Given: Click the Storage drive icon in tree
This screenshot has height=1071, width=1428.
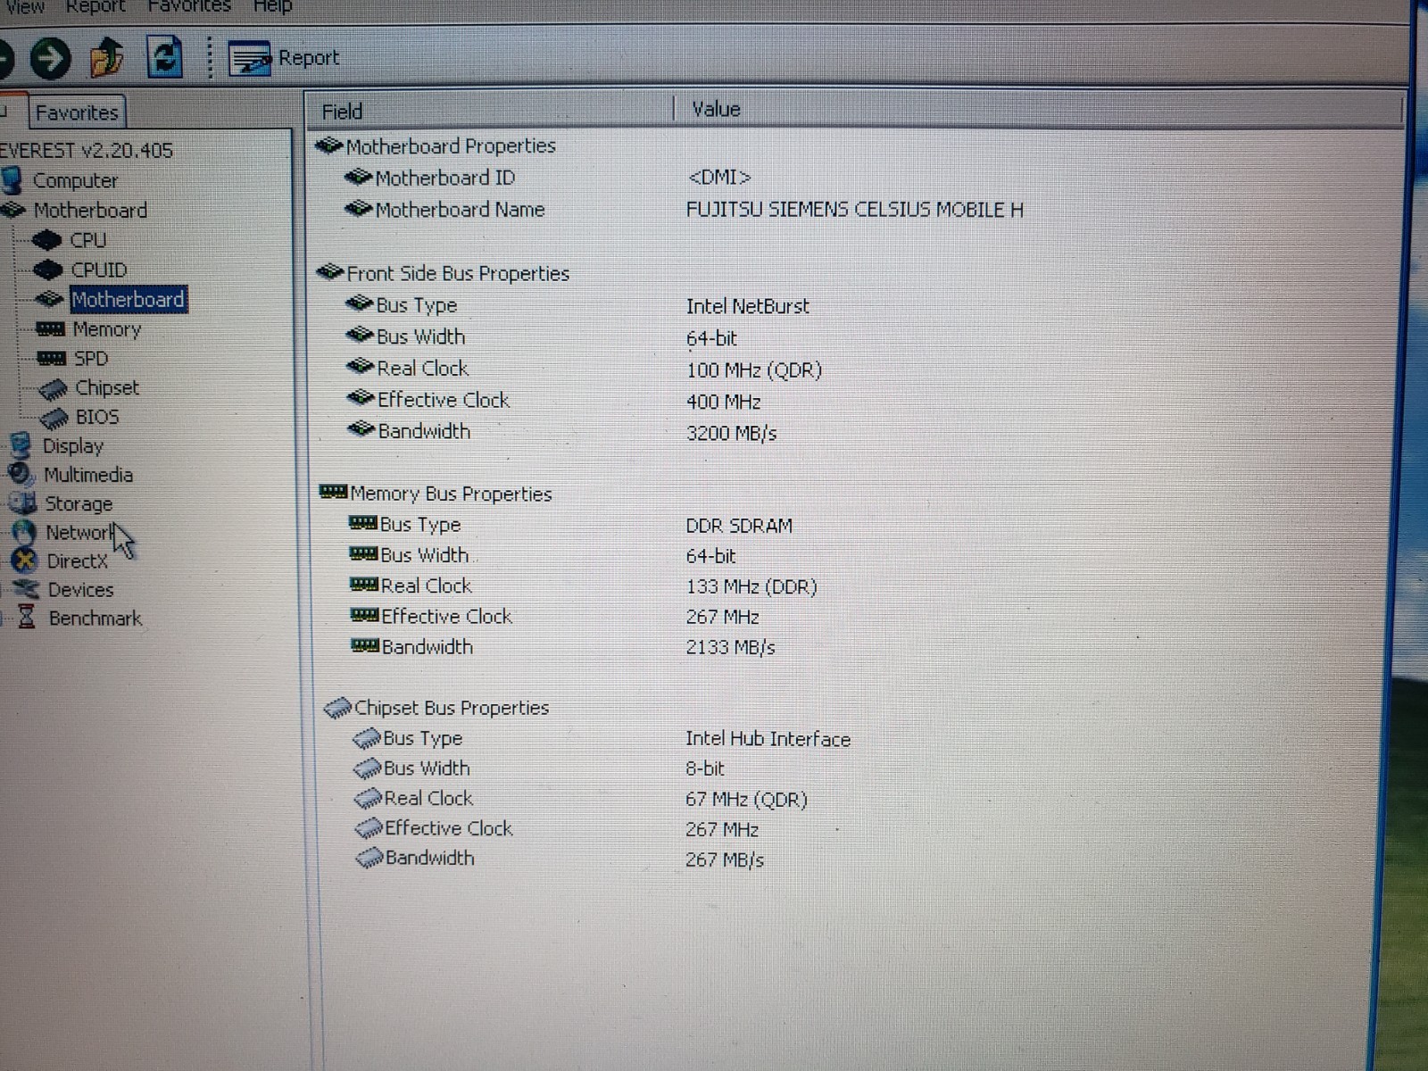Looking at the screenshot, I should 22,503.
